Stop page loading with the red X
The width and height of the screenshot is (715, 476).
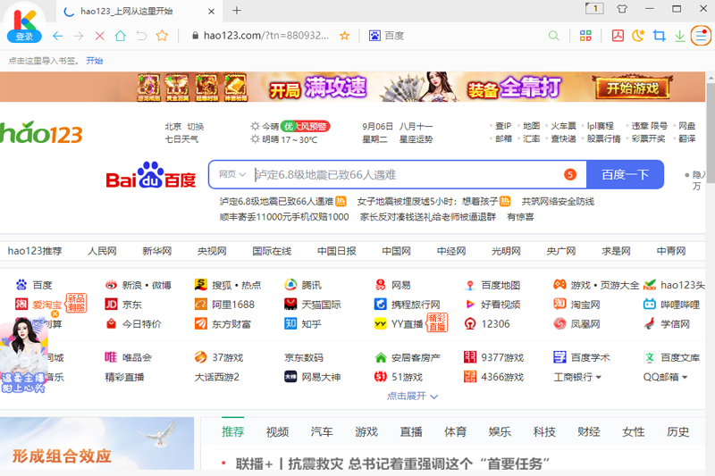coord(99,36)
